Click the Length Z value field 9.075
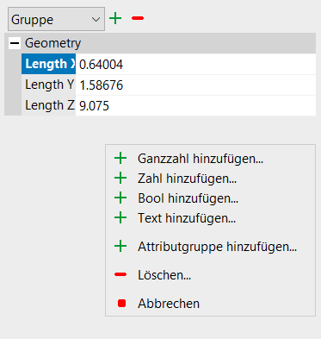This screenshot has height=339, width=321. pyautogui.click(x=195, y=106)
